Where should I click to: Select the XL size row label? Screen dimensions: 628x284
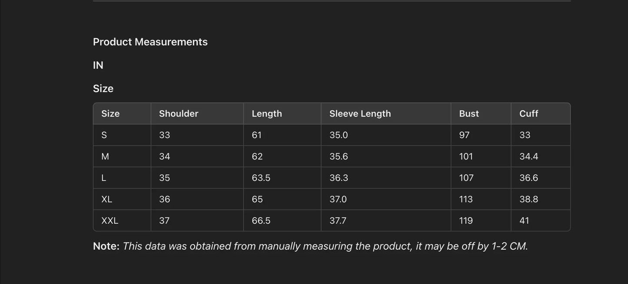pos(106,199)
